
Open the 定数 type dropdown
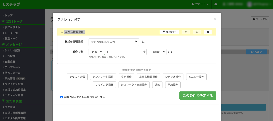96,52
